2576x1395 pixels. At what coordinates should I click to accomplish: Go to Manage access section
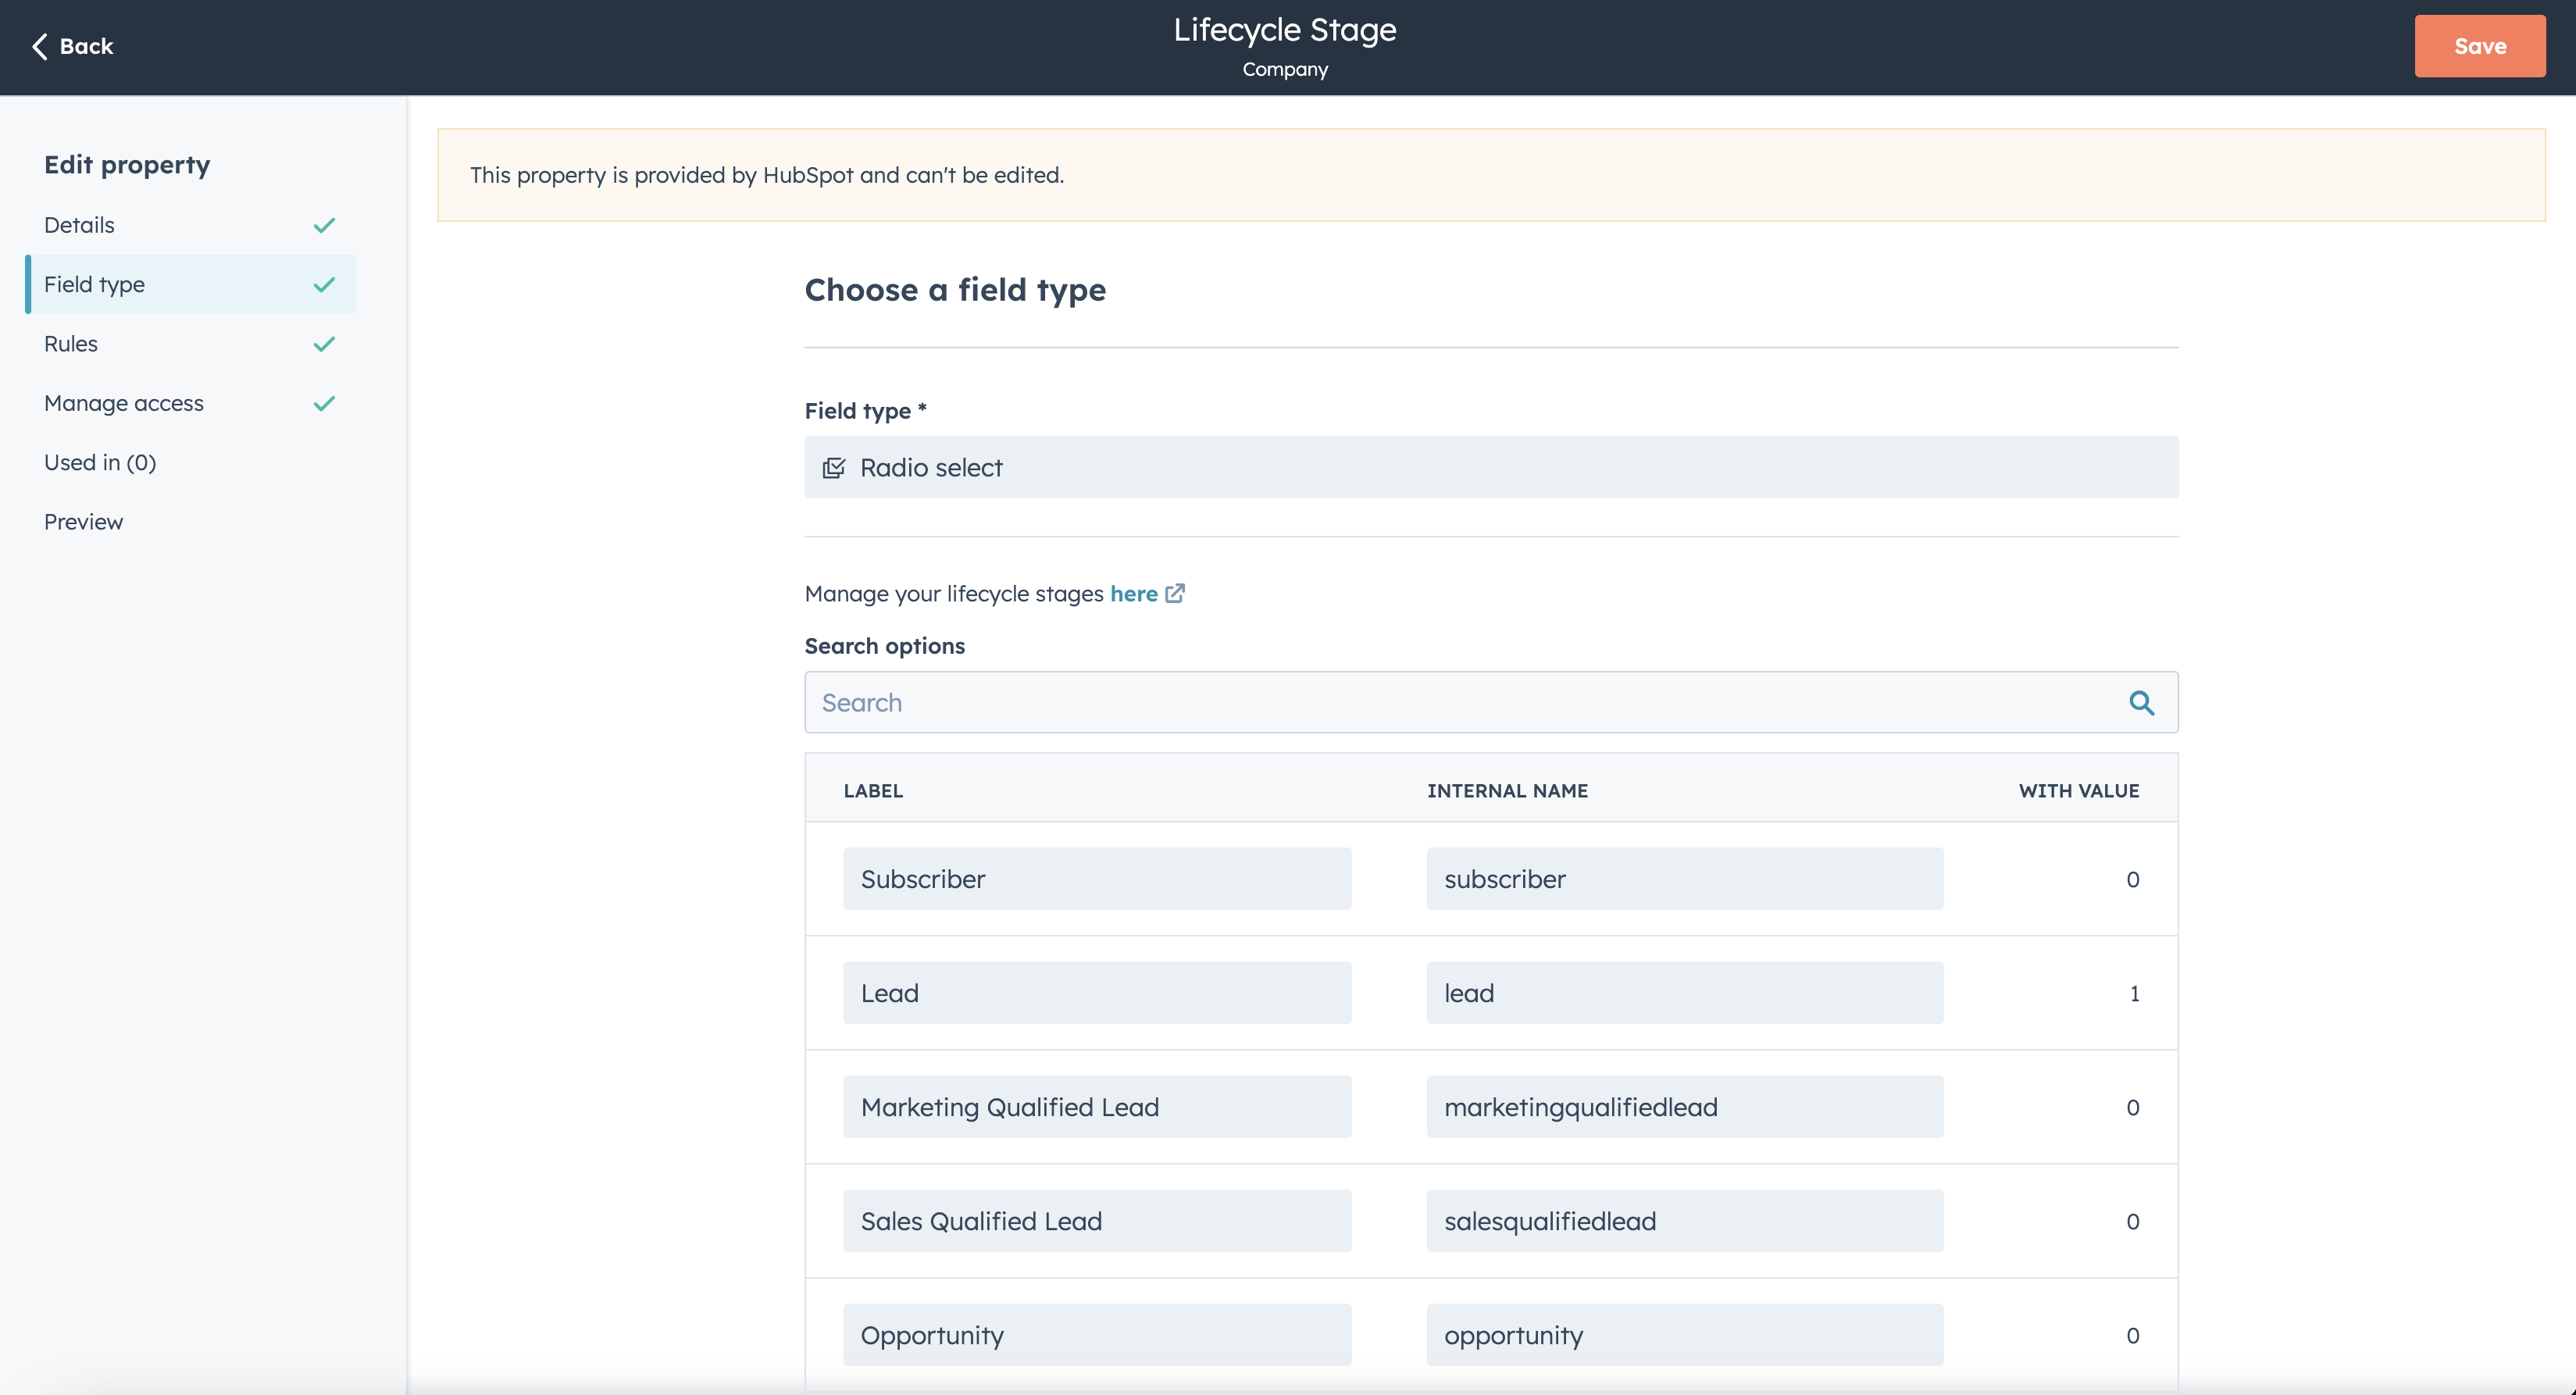tap(124, 403)
